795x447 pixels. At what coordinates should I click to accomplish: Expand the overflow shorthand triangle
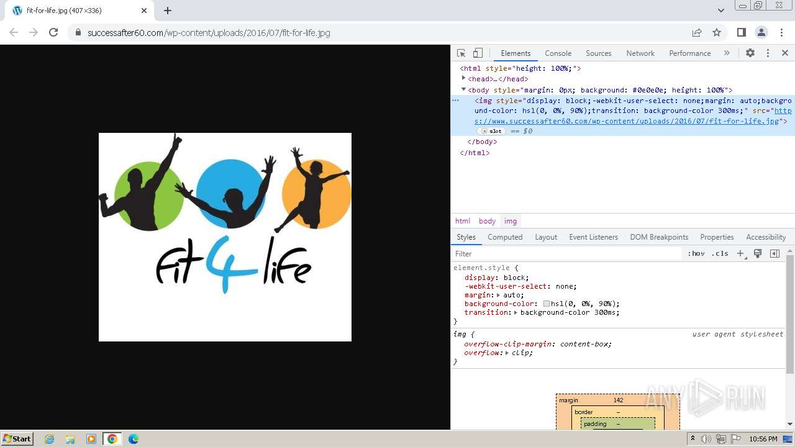(507, 353)
